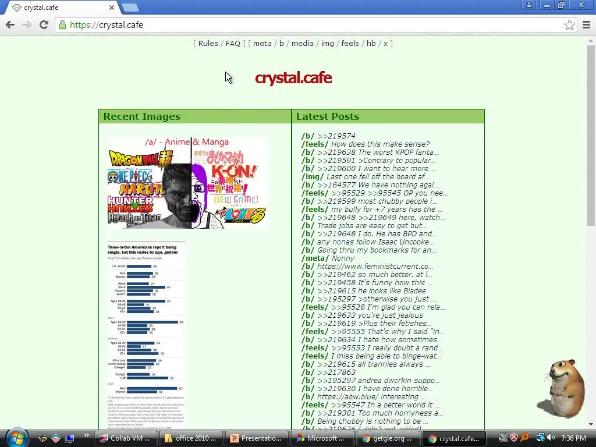Click the page scroll-down arrow
Screen dimensions: 596x447
pyautogui.click(x=591, y=424)
